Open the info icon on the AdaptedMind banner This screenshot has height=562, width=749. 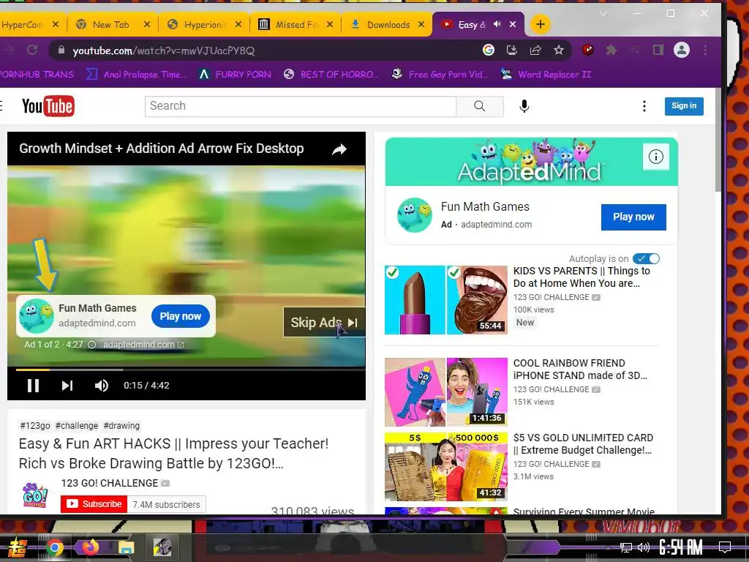tap(655, 157)
